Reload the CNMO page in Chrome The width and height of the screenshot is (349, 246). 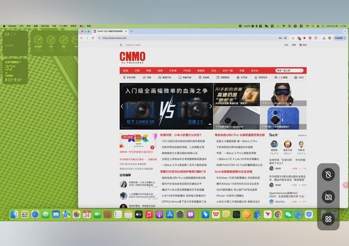[x=93, y=38]
